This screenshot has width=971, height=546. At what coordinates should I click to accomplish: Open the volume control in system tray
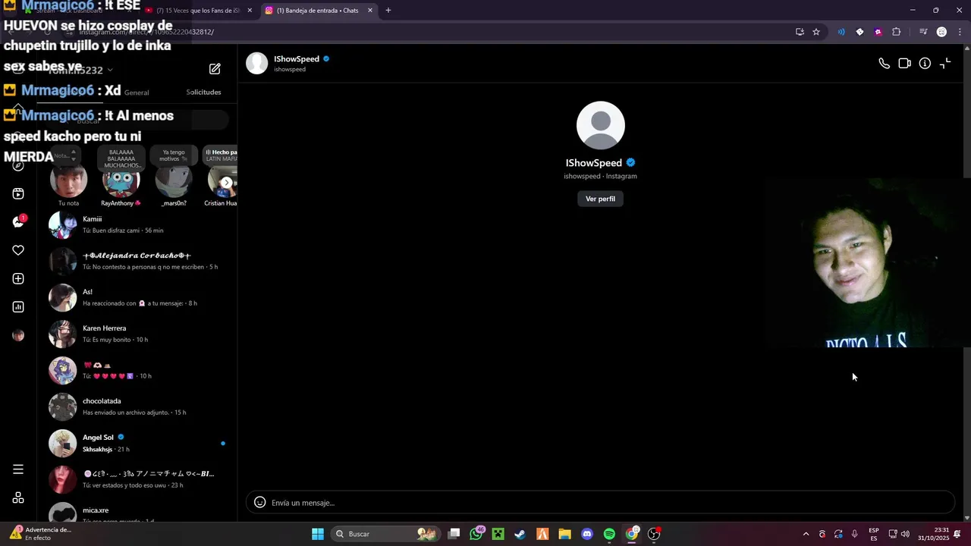[905, 534]
